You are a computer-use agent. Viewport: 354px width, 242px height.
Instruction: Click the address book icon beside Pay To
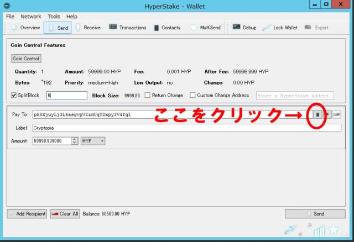pyautogui.click(x=317, y=114)
